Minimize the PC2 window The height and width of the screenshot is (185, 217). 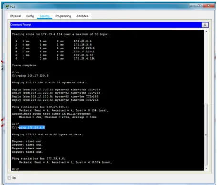[193, 6]
